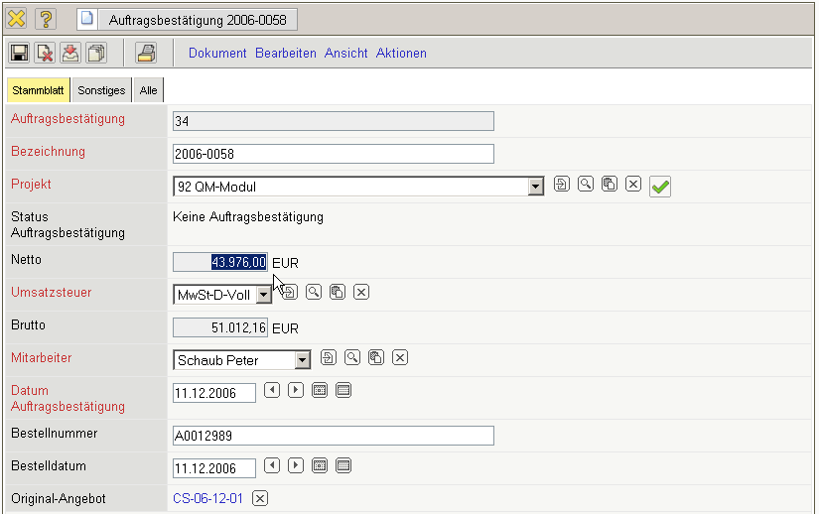
Task: Switch to the Alle tab
Action: click(x=148, y=90)
